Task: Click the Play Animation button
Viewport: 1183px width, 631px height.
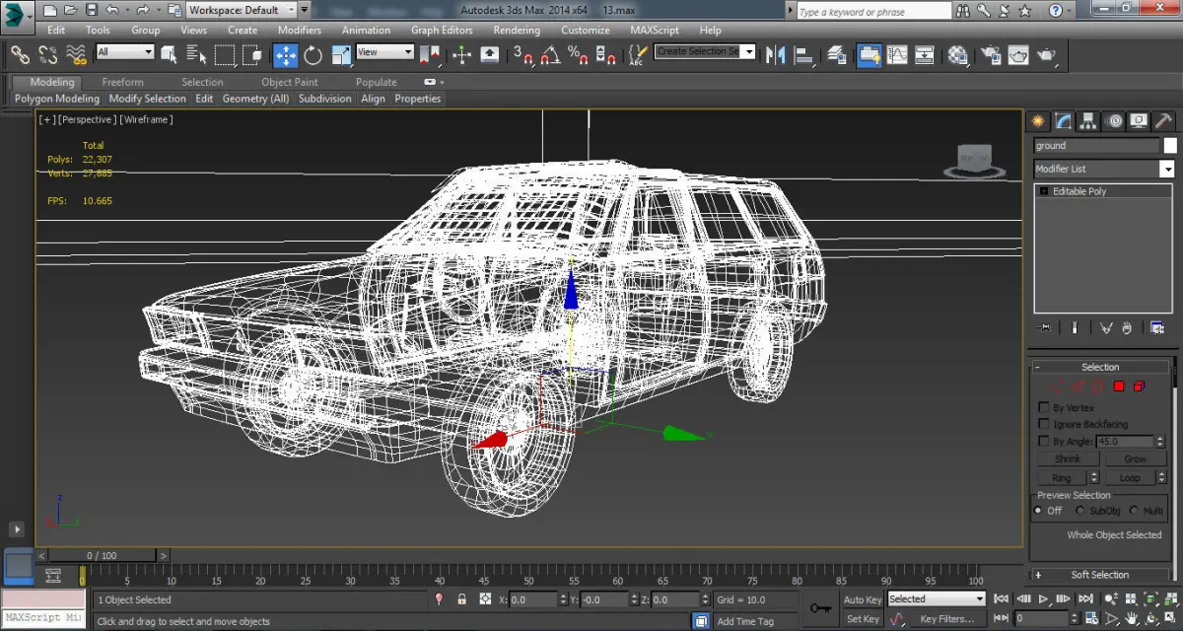Action: pyautogui.click(x=1044, y=598)
